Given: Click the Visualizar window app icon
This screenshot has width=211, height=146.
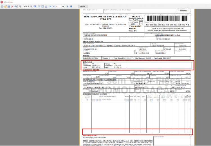Looking at the screenshot, I should click(x=2, y=2).
